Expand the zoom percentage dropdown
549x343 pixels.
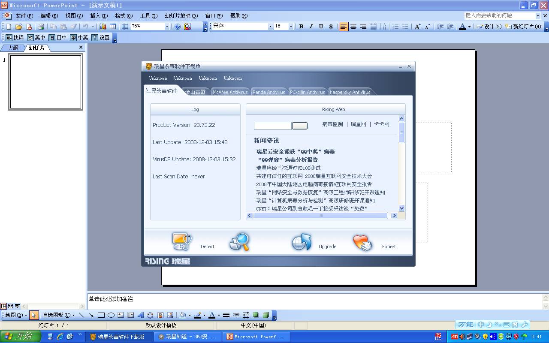click(x=167, y=27)
